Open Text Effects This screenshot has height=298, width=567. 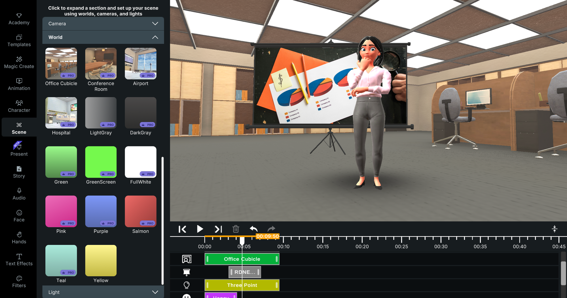[x=19, y=259]
